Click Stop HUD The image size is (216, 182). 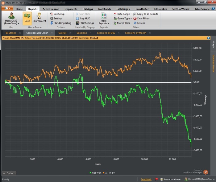[x=83, y=19]
